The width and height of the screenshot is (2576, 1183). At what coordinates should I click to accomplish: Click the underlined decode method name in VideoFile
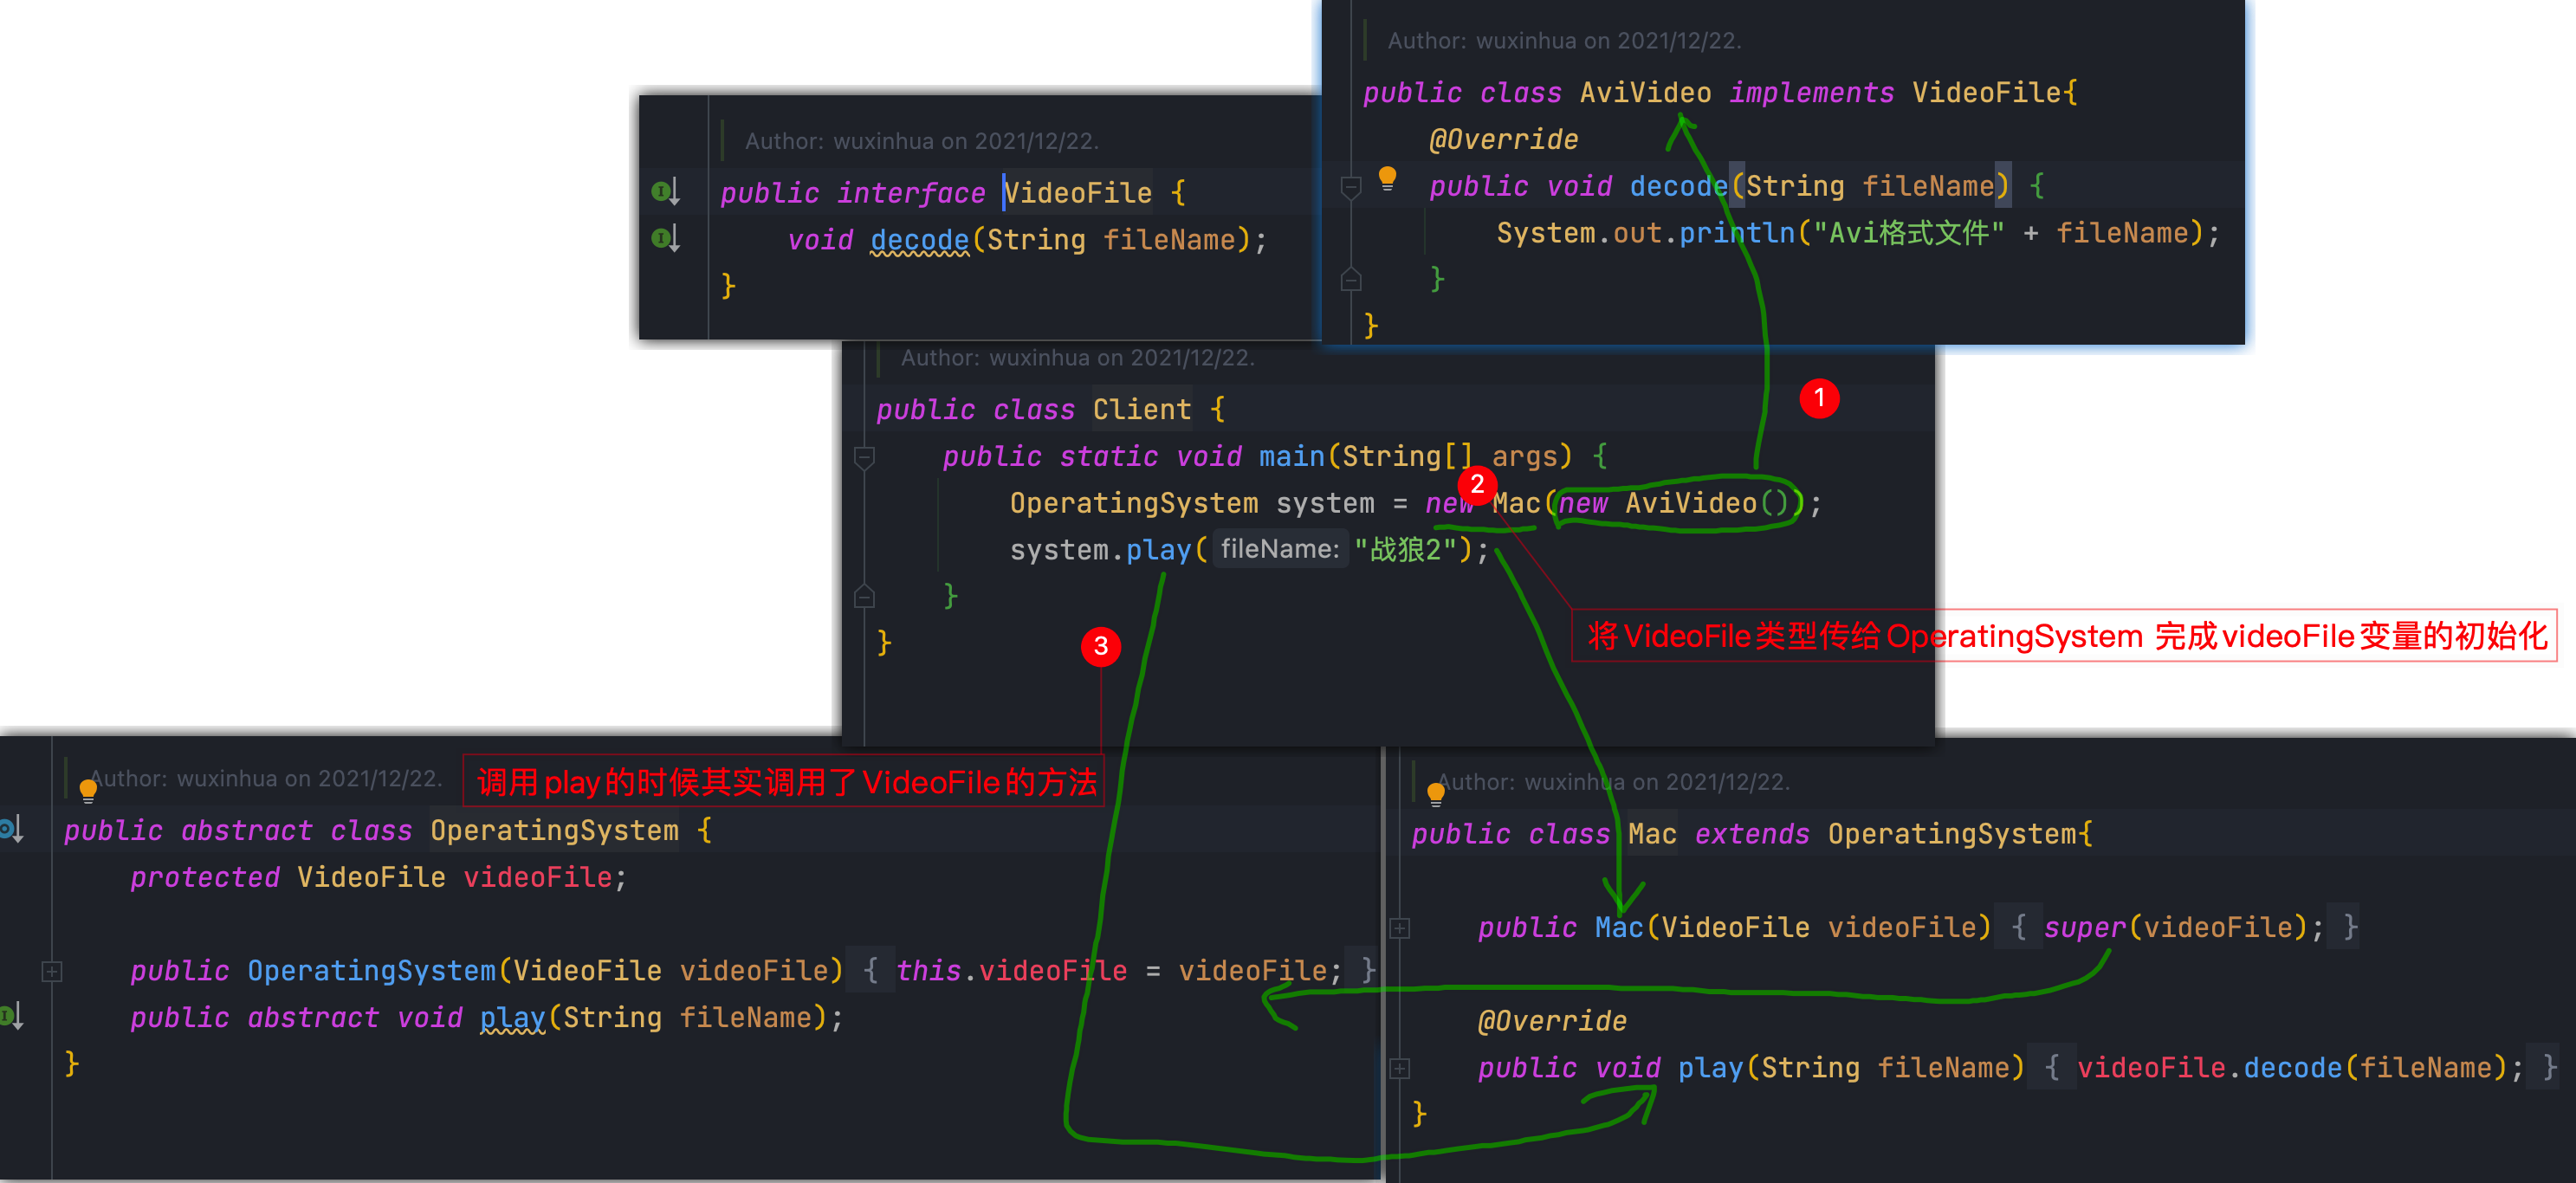919,240
